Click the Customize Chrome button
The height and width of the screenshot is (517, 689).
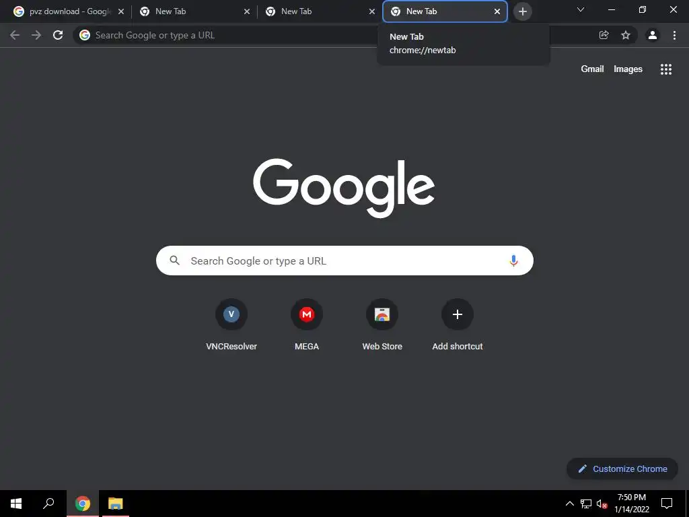tap(622, 469)
